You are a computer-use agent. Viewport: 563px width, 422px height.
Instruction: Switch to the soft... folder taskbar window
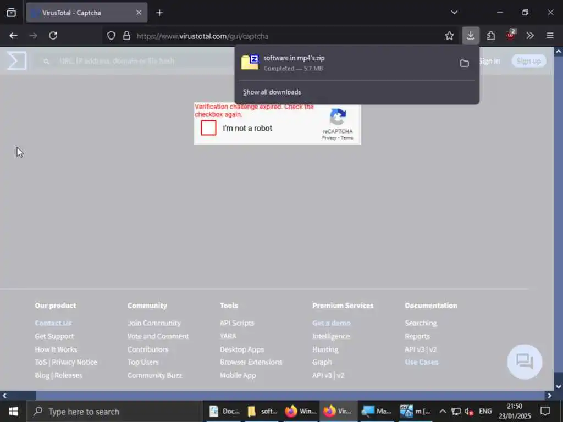tap(262, 411)
